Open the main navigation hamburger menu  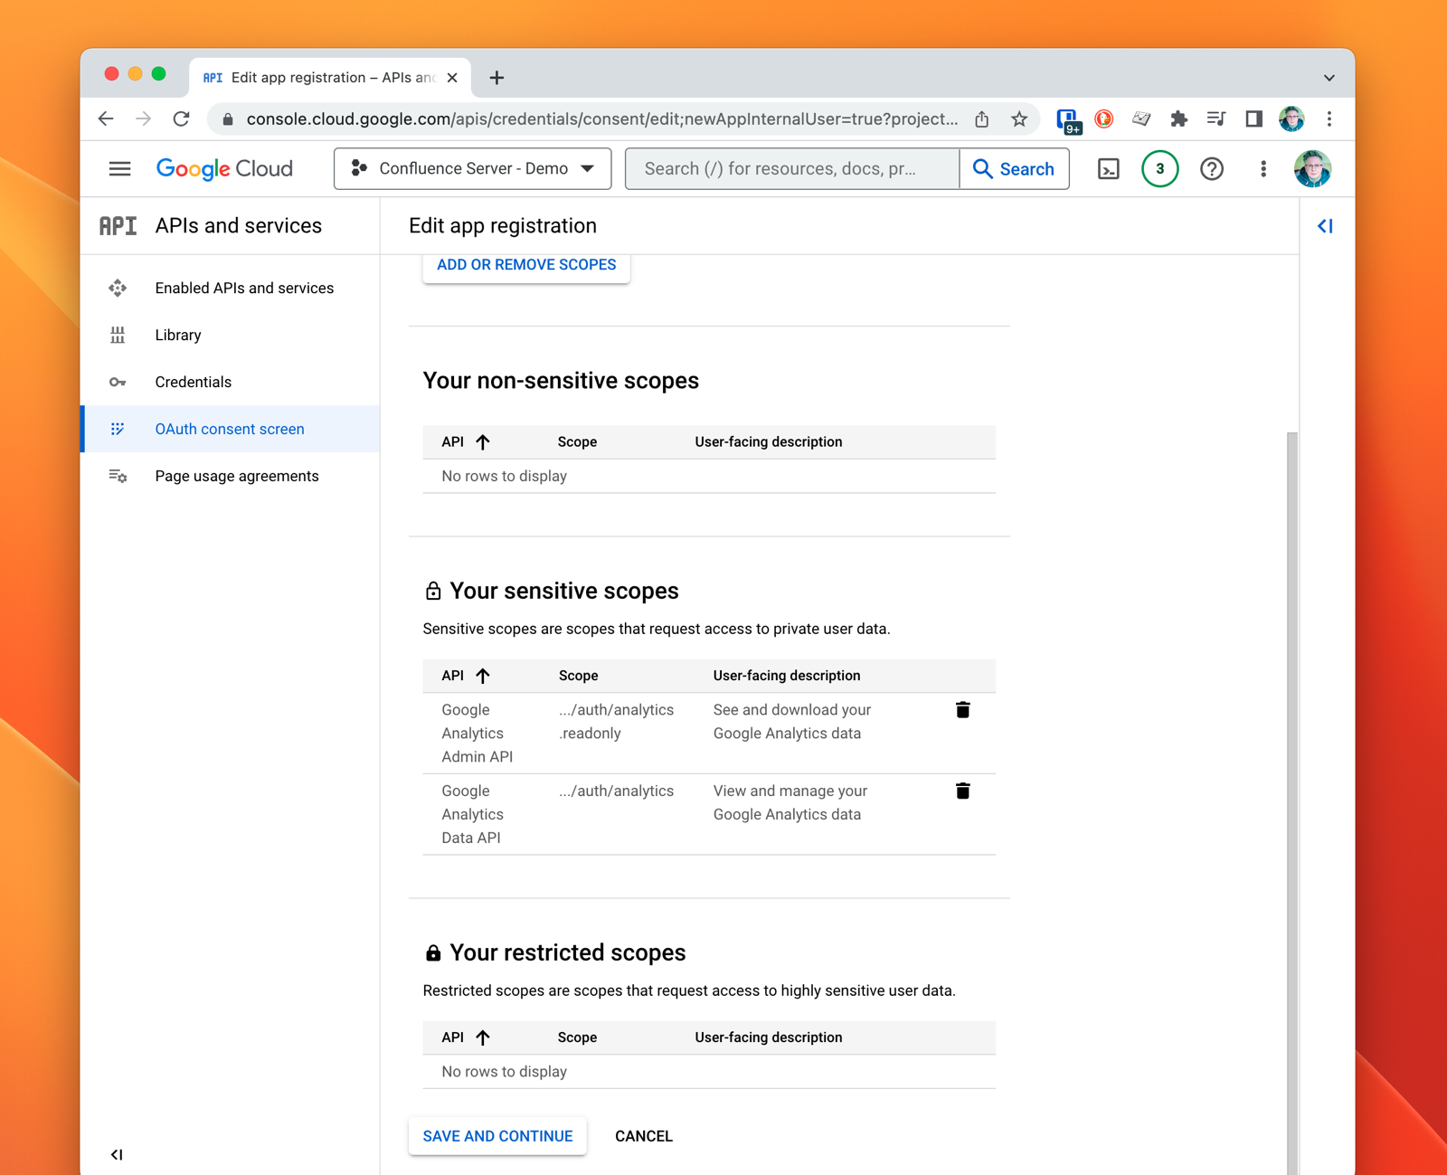tap(119, 169)
